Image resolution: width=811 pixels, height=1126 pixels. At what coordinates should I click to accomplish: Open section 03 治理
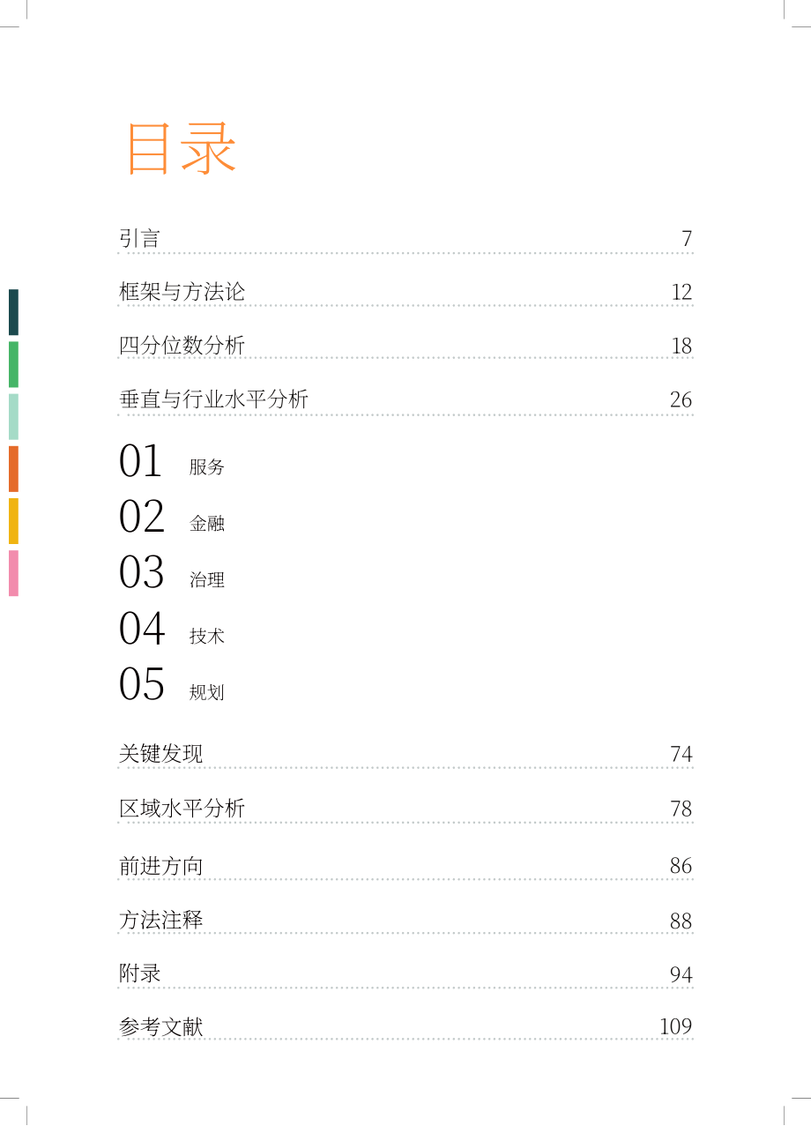click(172, 574)
